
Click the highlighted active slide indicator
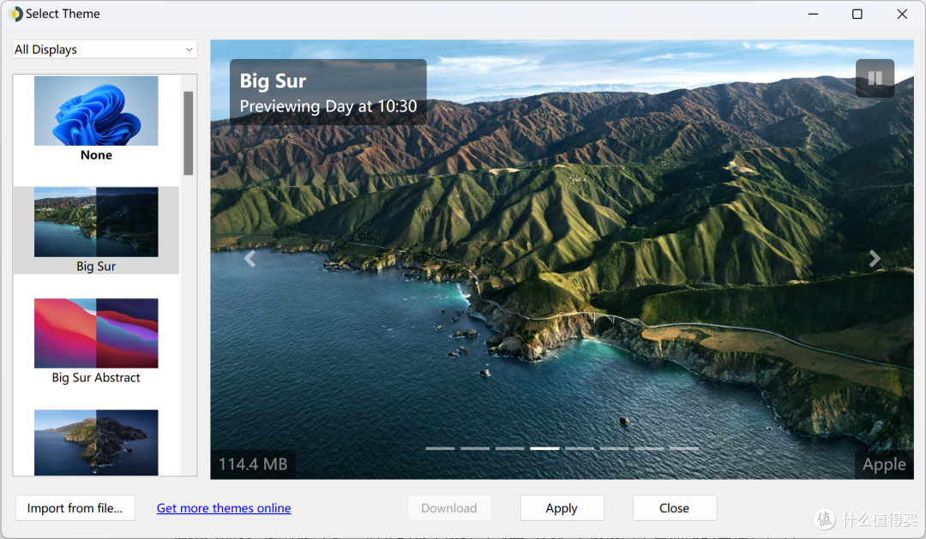tap(544, 449)
